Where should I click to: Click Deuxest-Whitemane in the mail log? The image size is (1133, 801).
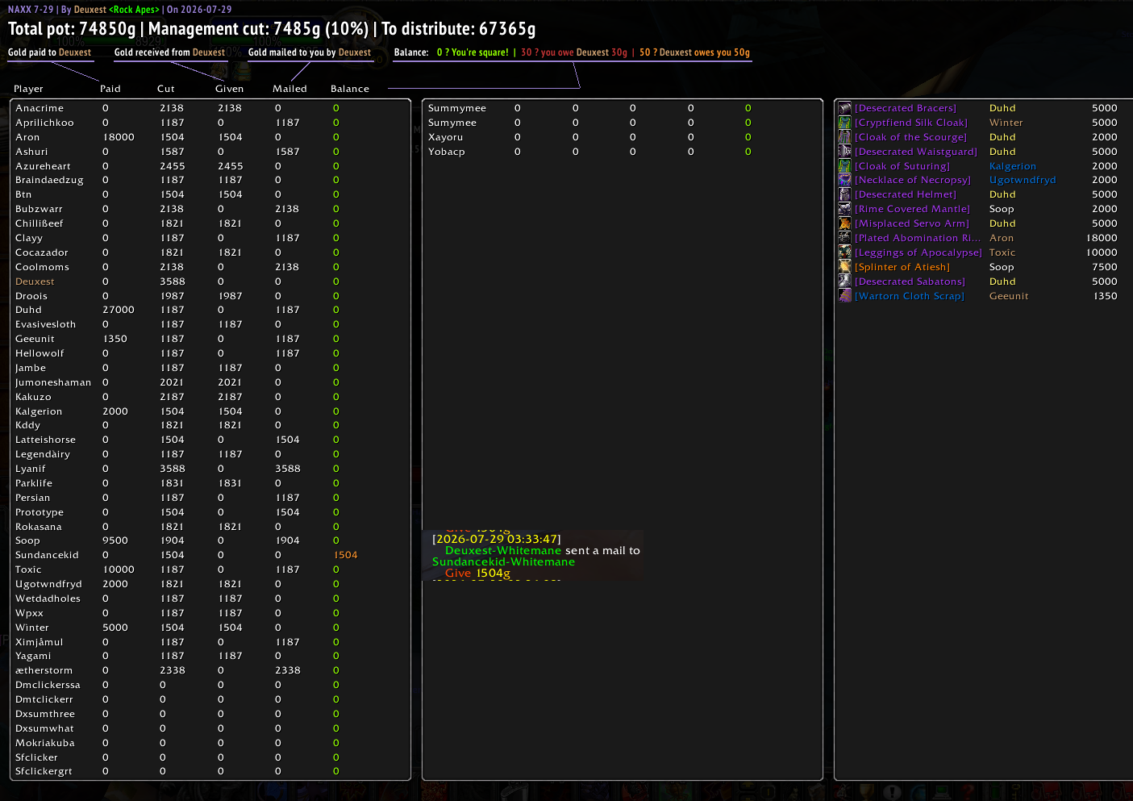tap(503, 551)
